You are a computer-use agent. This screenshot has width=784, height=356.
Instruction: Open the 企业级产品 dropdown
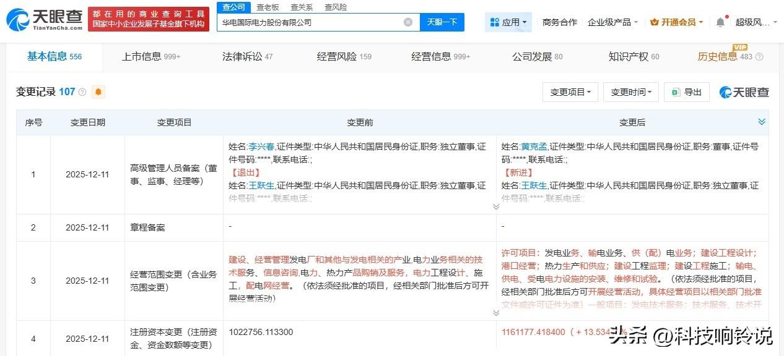(x=612, y=22)
